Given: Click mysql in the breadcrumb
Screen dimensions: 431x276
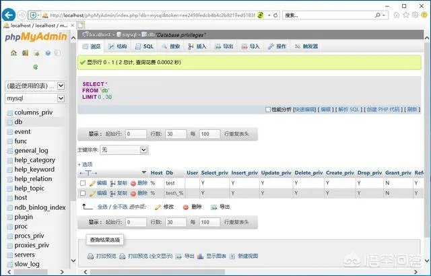Looking at the screenshot, I should click(129, 35).
